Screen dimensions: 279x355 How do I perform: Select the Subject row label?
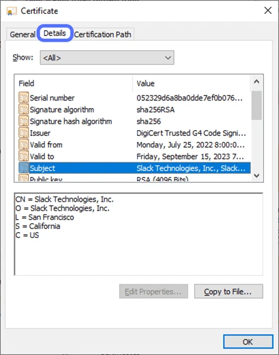(x=42, y=168)
